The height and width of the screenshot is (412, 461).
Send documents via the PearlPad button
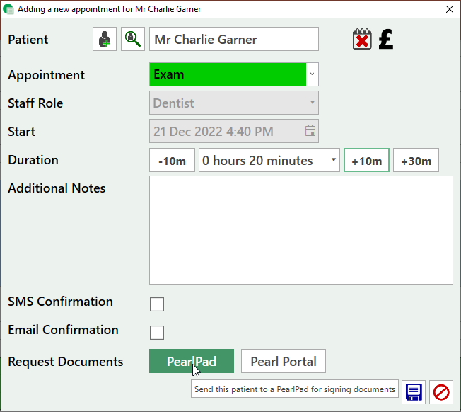click(191, 361)
